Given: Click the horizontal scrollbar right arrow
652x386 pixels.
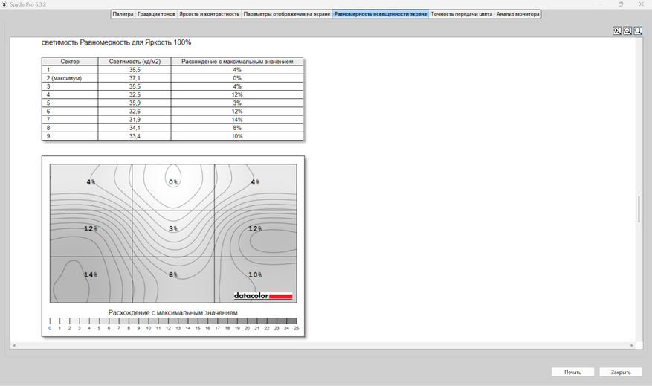Looking at the screenshot, I should (x=632, y=345).
